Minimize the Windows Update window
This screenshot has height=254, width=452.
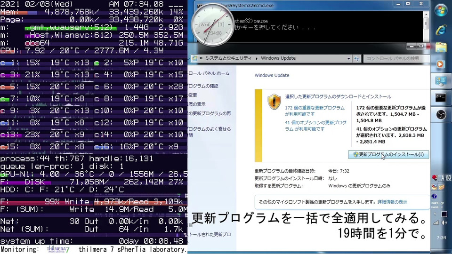point(412,46)
